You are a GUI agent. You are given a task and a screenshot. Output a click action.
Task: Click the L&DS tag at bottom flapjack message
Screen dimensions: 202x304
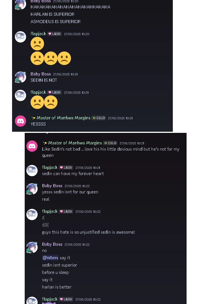(x=66, y=299)
